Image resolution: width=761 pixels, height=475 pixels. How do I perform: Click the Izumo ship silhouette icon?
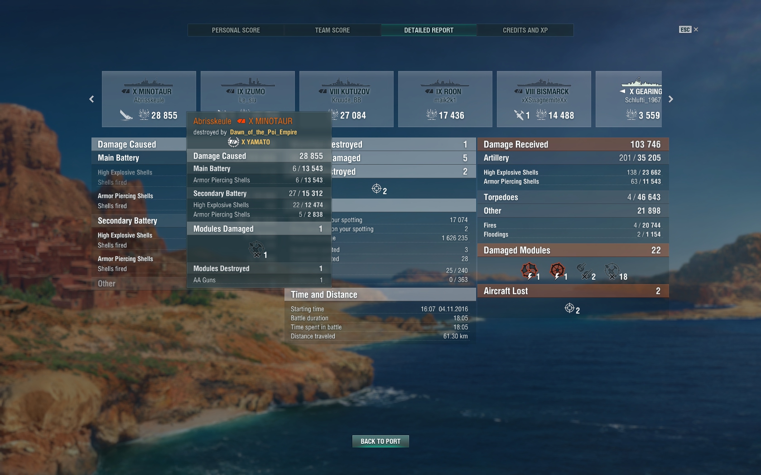click(x=248, y=82)
